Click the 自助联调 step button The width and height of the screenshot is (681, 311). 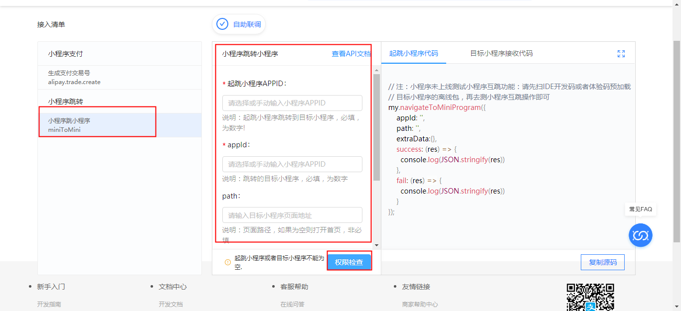coord(239,24)
